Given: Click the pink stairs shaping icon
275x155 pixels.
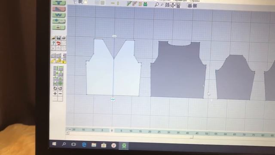Looking at the screenshot, I should 134,4.
